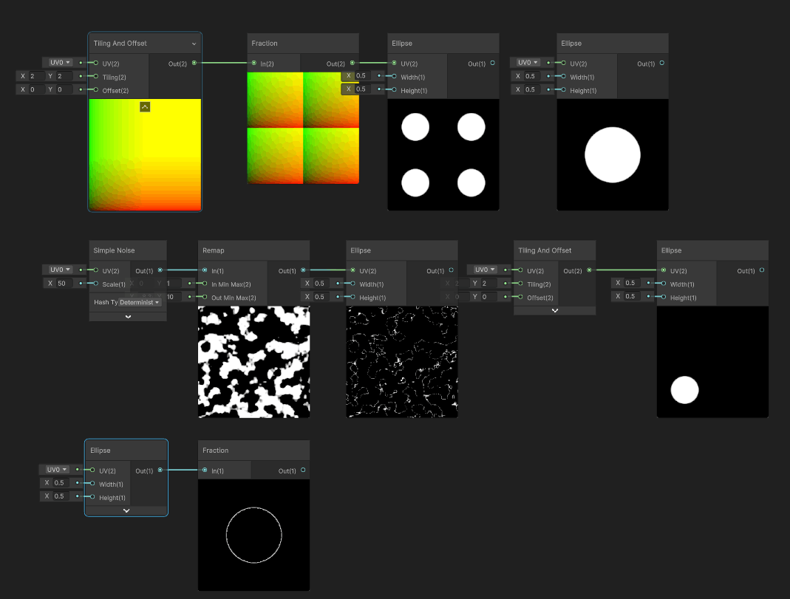Click UV(2) port of small-circle Ellipse node
Viewport: 790px width, 599px height.
664,270
